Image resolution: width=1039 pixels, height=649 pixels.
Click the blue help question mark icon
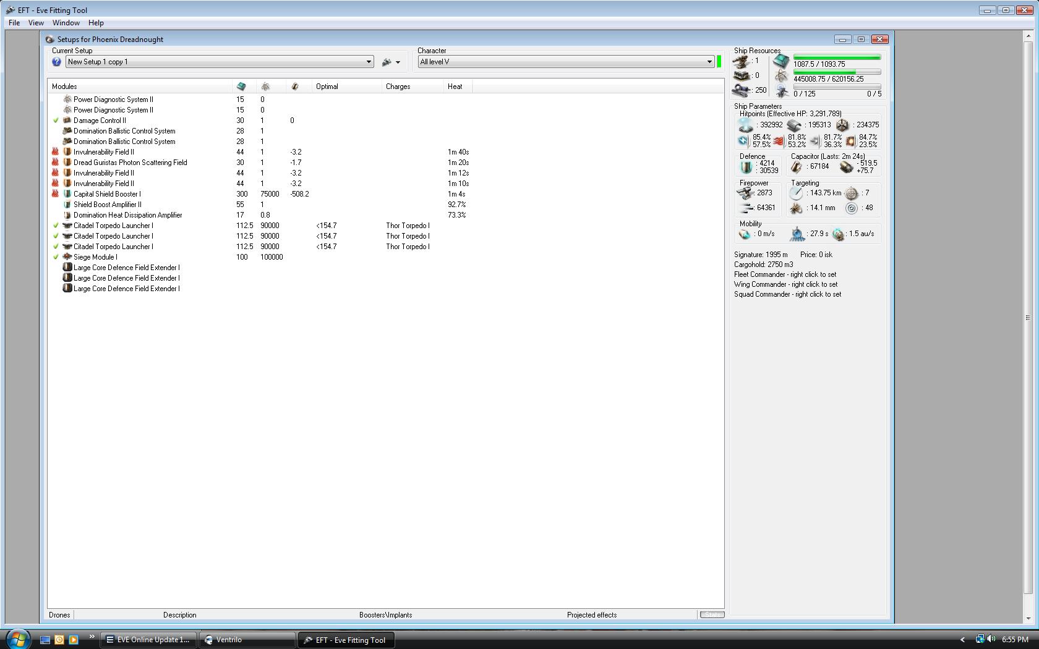(x=56, y=62)
